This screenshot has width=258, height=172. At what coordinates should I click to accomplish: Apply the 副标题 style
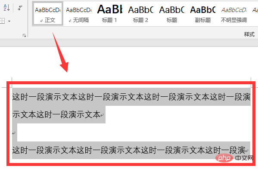click(x=203, y=14)
